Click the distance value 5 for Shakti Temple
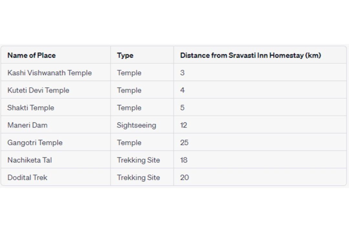This screenshot has width=349, height=232. point(182,108)
